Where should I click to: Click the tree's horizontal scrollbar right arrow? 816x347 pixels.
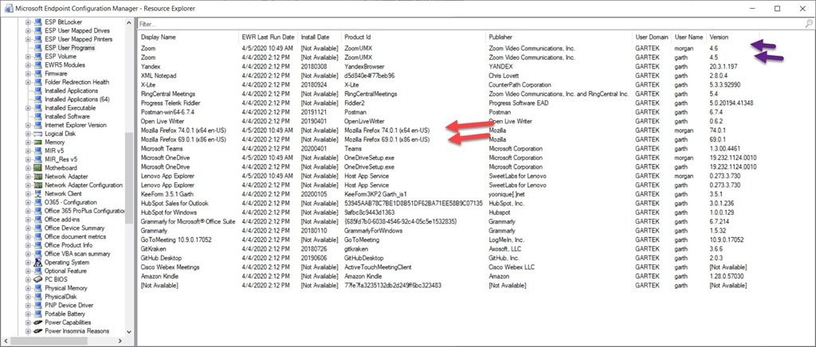(121, 341)
